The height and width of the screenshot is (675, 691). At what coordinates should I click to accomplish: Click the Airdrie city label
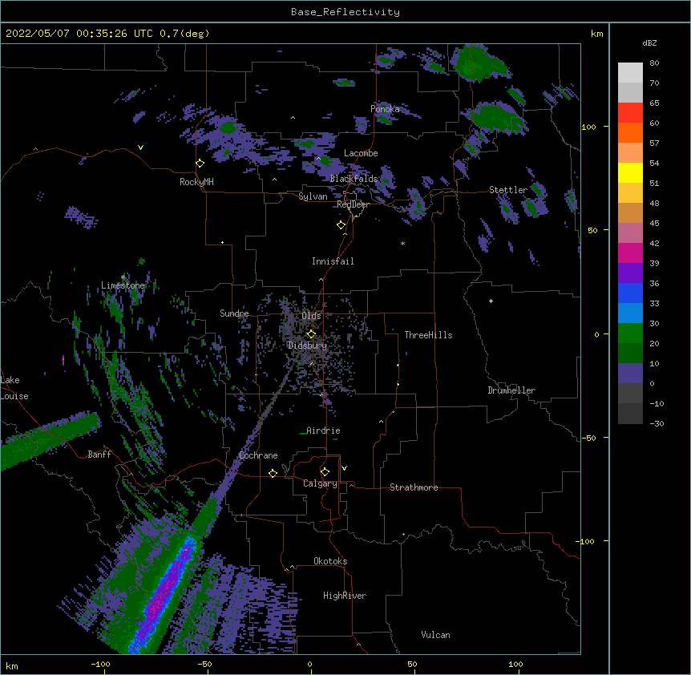tap(323, 430)
